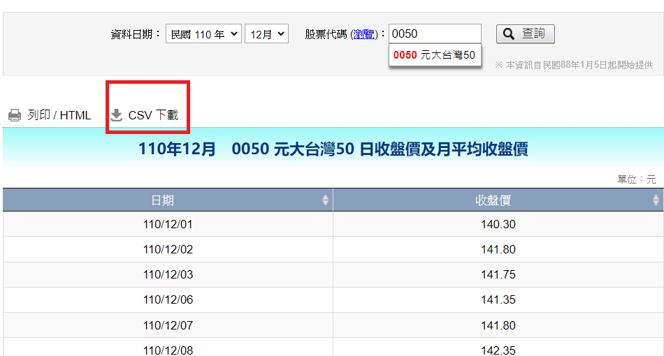Select the date cell 110/12/03
Image resolution: width=664 pixels, height=356 pixels.
tap(168, 275)
